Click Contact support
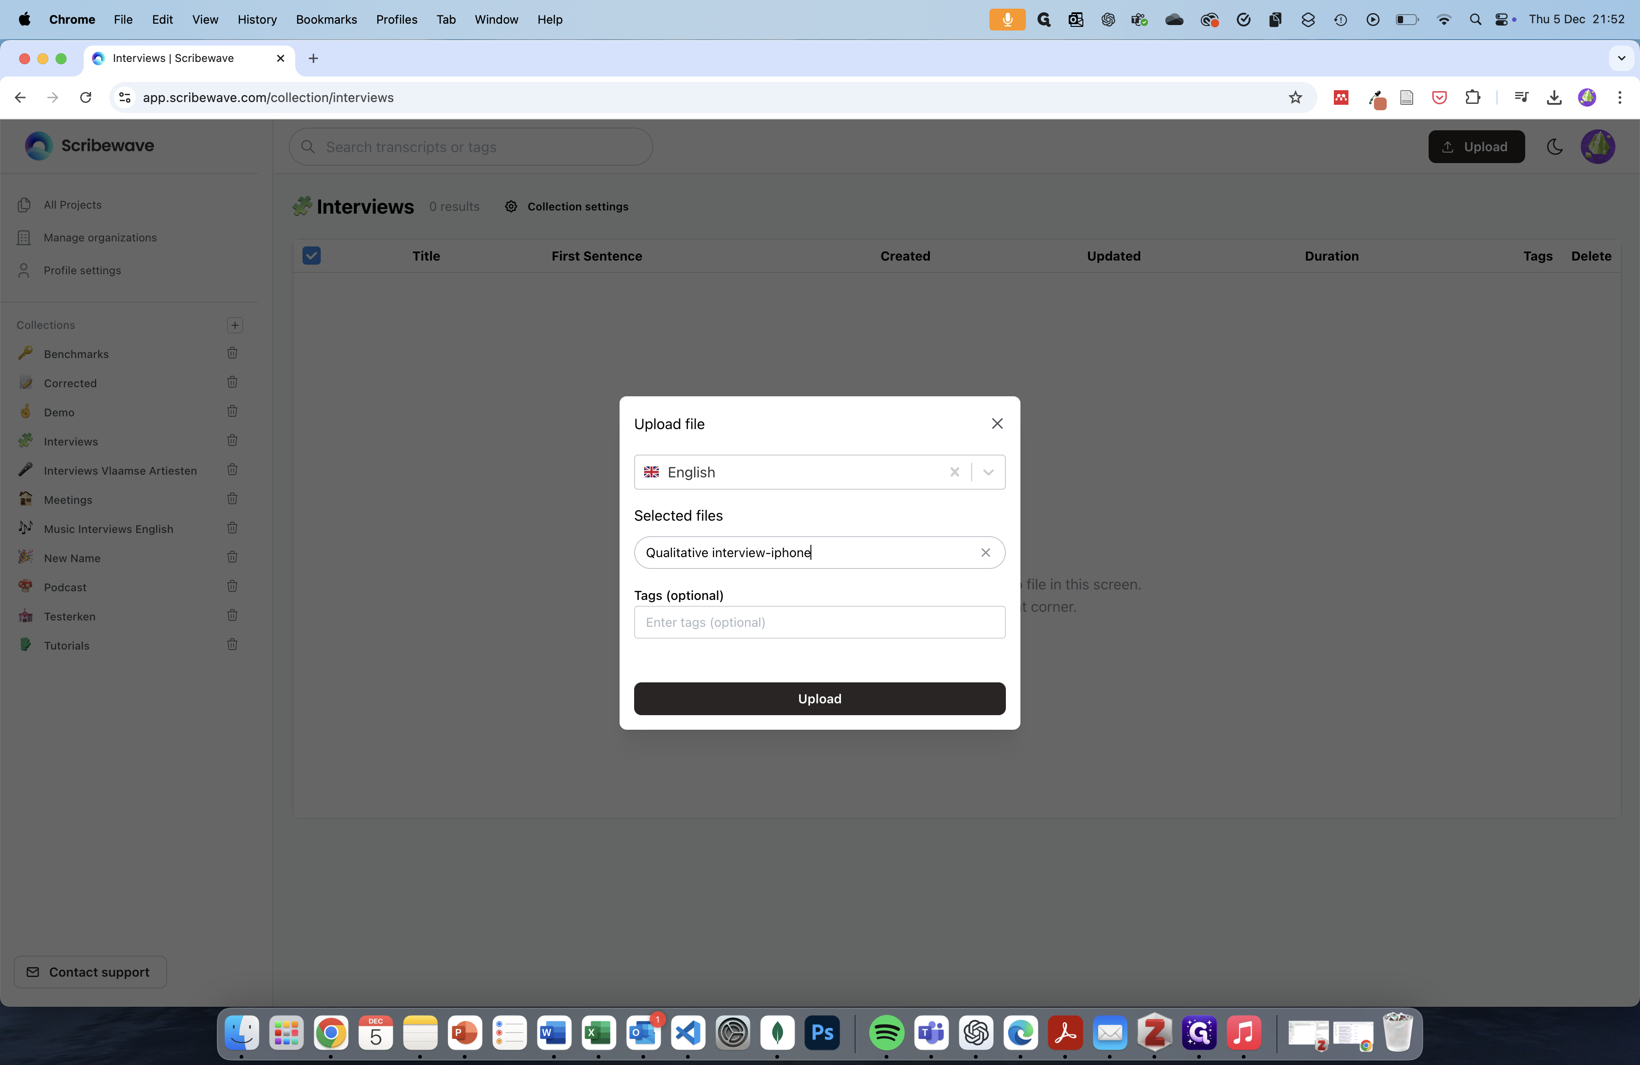1640x1065 pixels. [x=90, y=972]
